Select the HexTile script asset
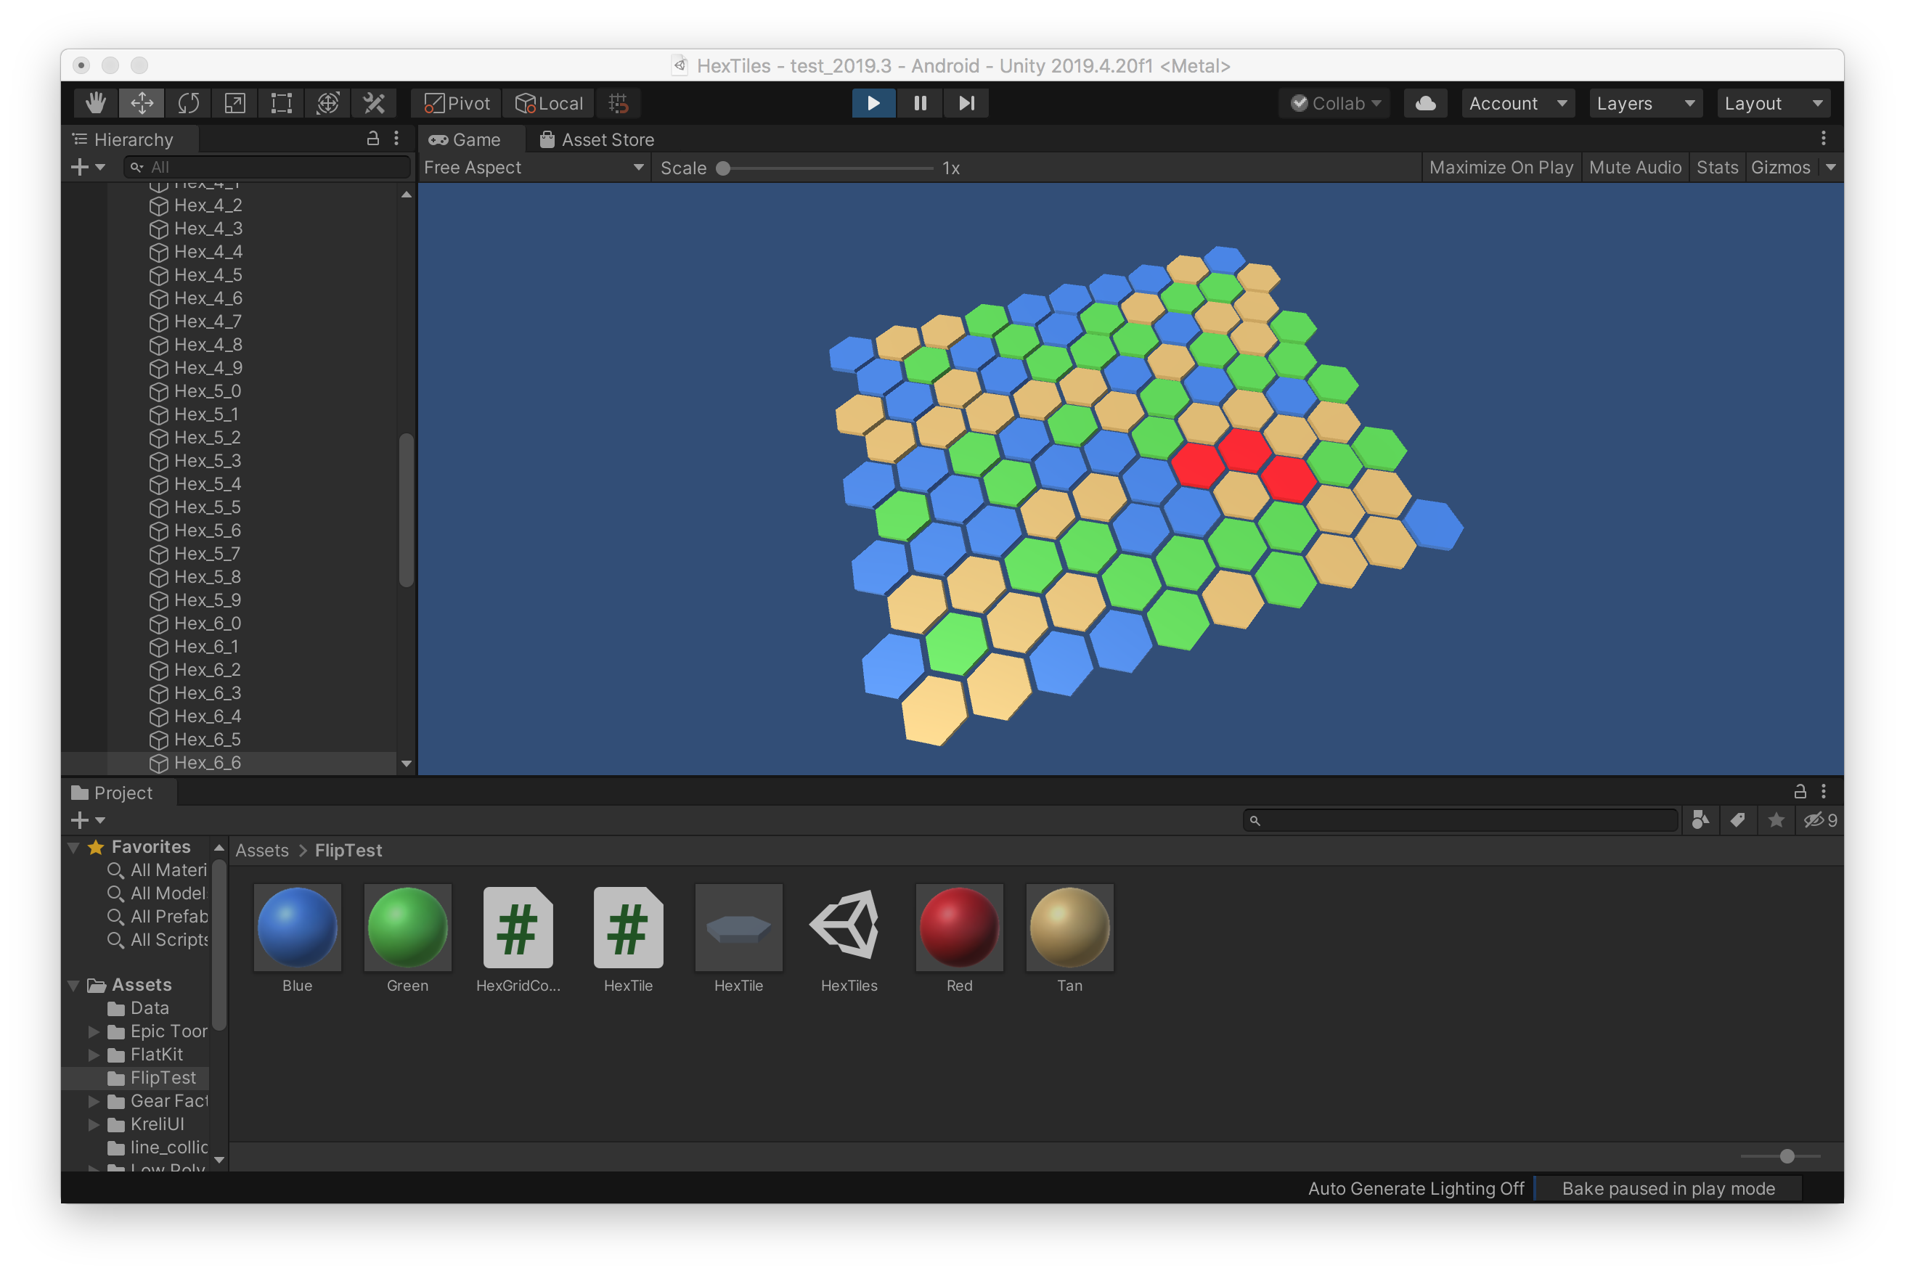Viewport: 1905px width, 1276px height. [x=628, y=939]
